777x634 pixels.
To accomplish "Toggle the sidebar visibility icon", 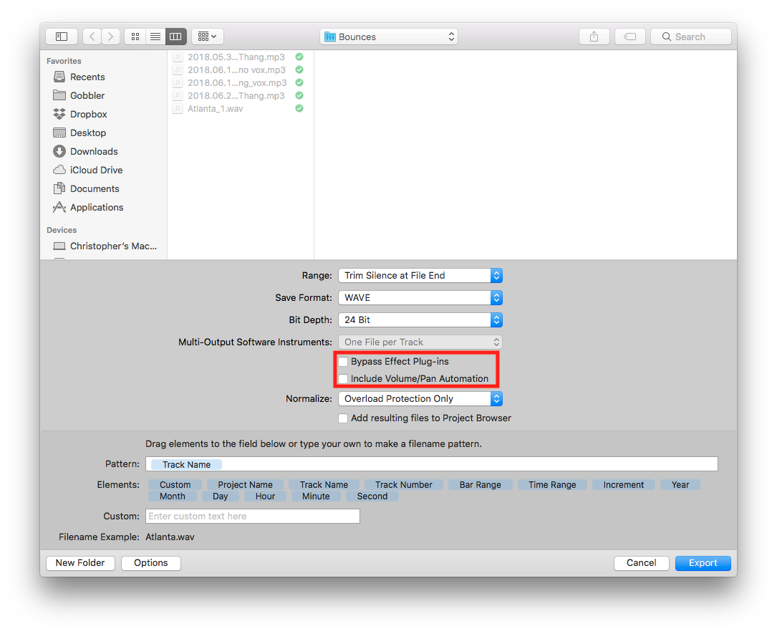I will [x=62, y=37].
